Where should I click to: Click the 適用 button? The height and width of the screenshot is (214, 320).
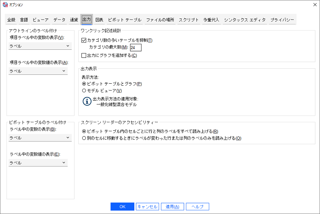[172, 207]
